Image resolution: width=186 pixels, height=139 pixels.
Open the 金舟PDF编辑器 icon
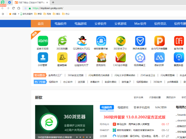click(159, 41)
